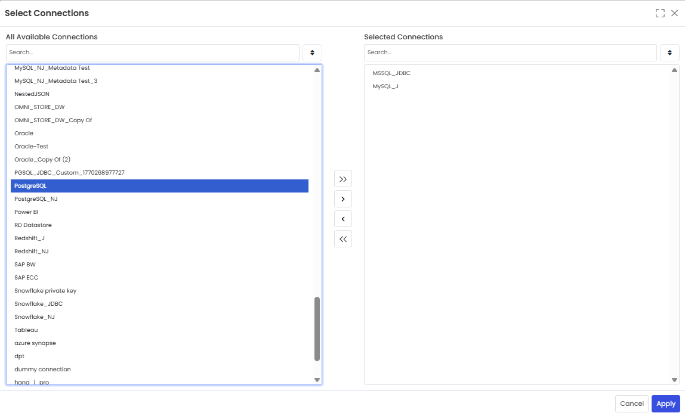Select dpt connection
Screen dimensions: 685x416
[159, 356]
